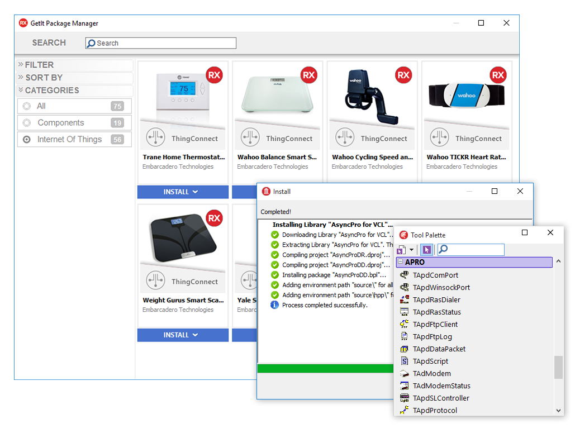Screen dimensions: 575x428
Task: Select TApdFtpClient in the Tool Palette
Action: 435,324
